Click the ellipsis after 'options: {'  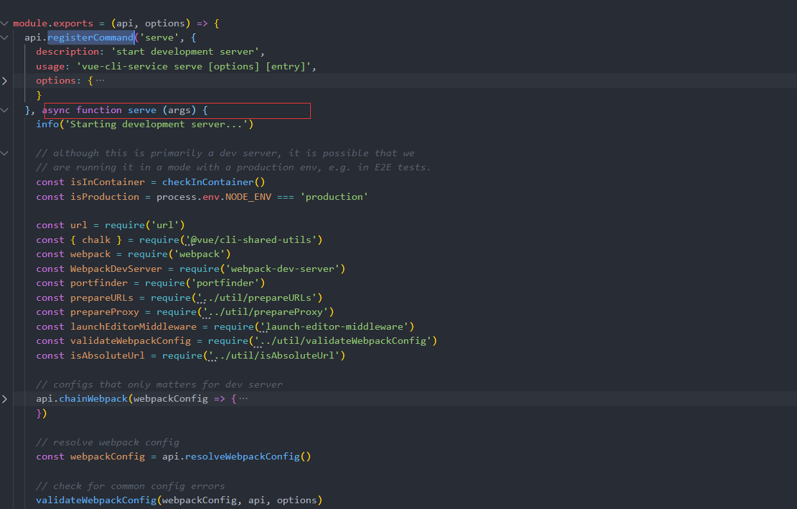100,81
